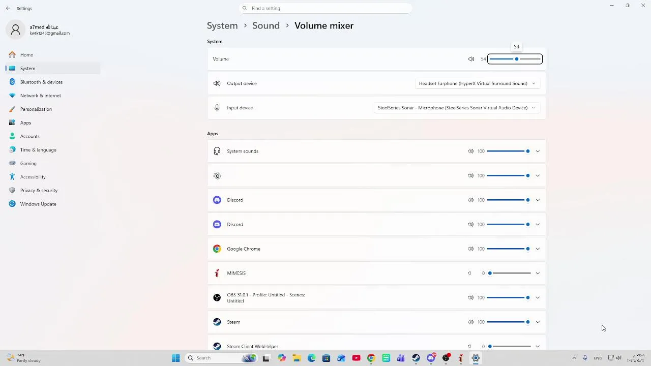The width and height of the screenshot is (651, 366).
Task: Click the user profile avatar
Action: pyautogui.click(x=16, y=30)
